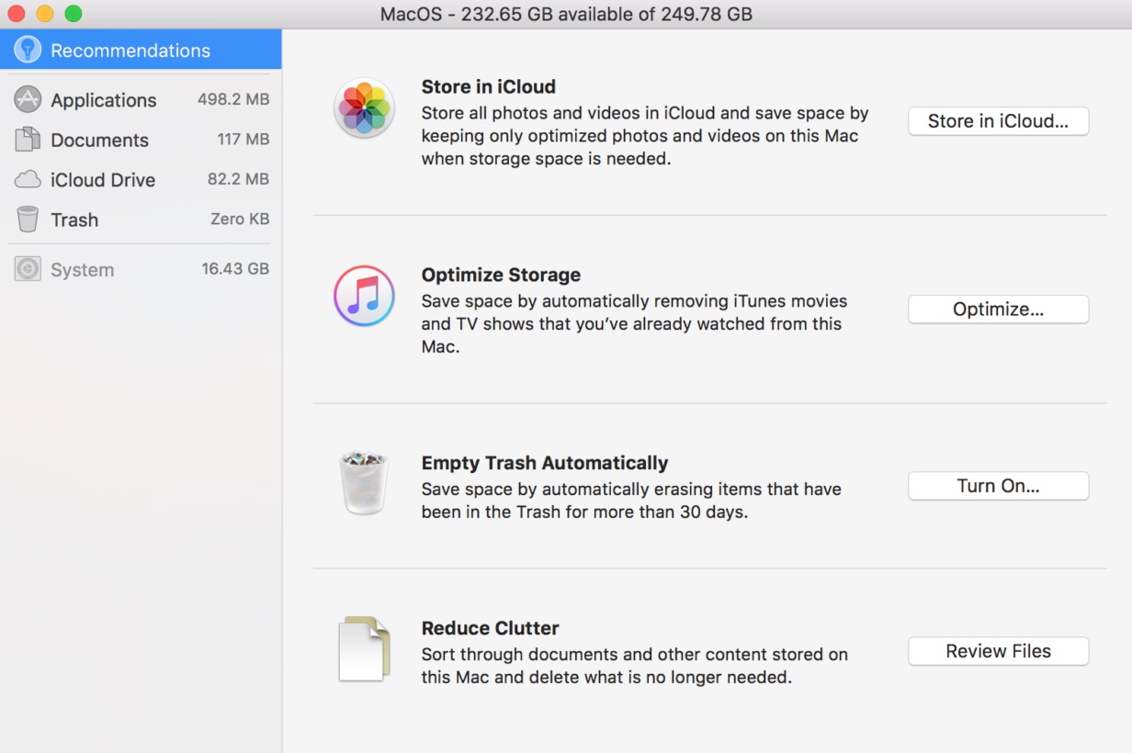Click the Optimize… button

999,309
